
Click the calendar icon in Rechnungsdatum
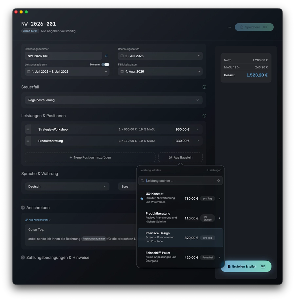pyautogui.click(x=122, y=56)
